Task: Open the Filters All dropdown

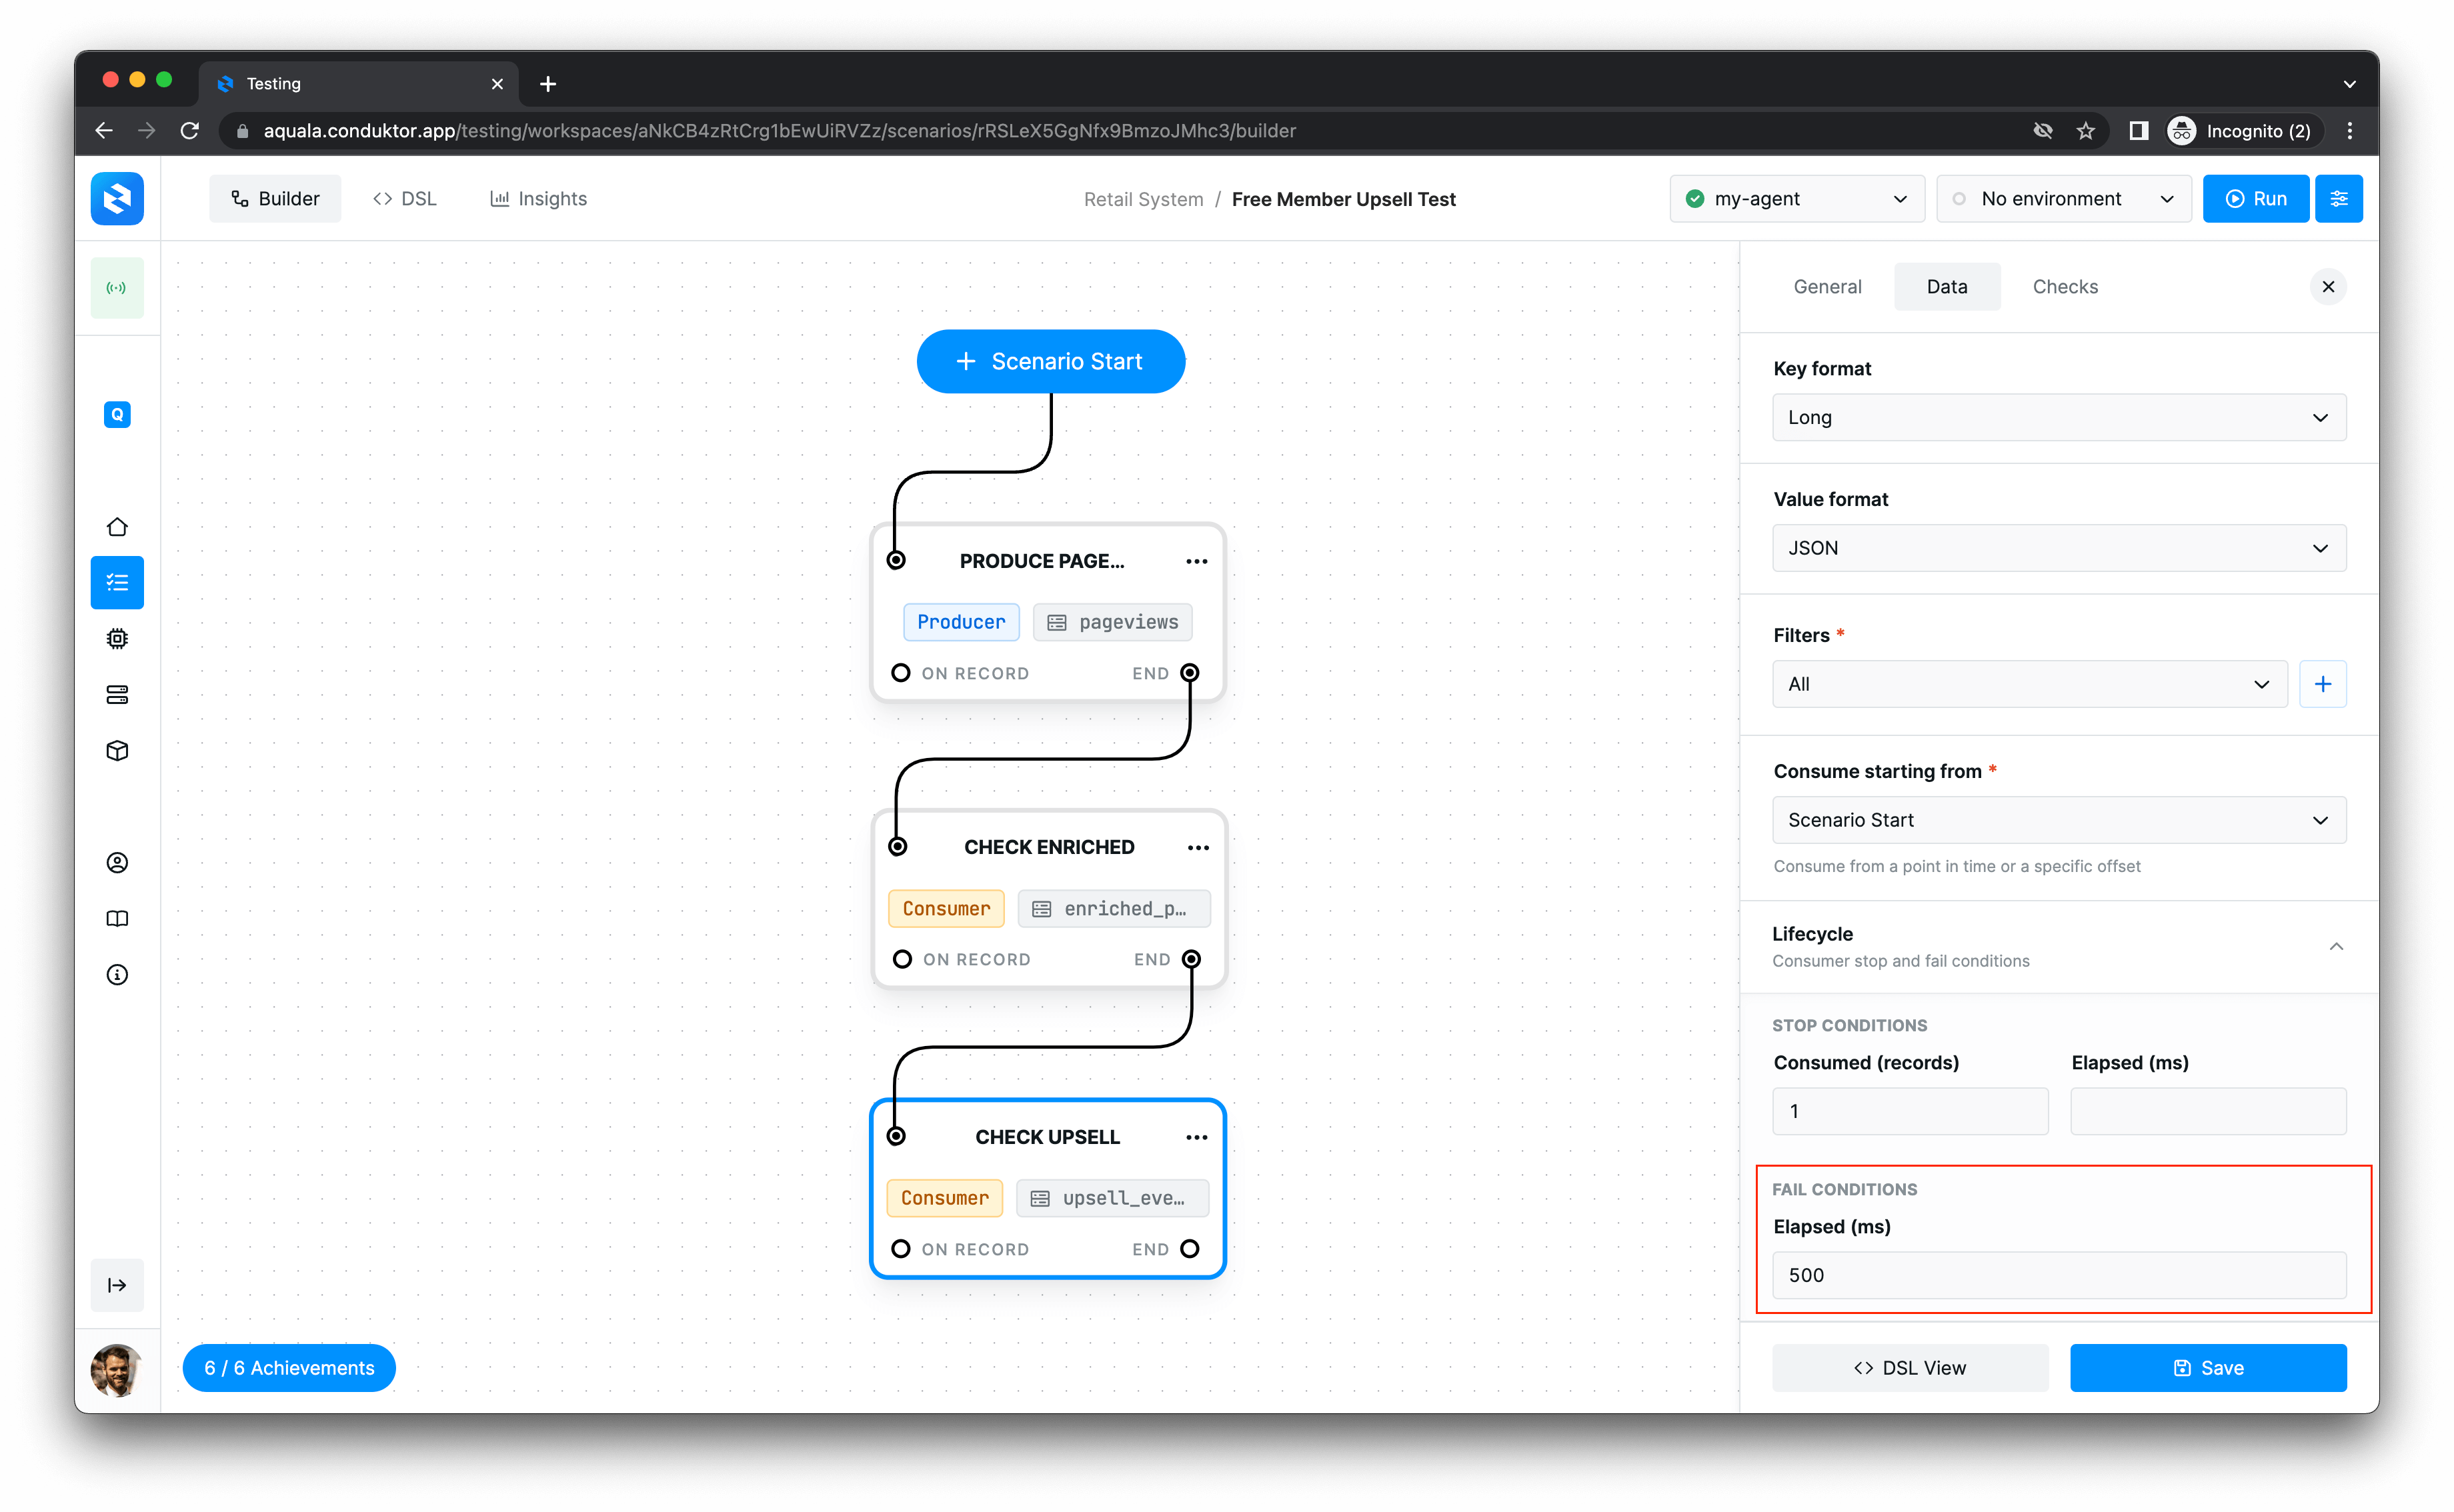Action: [2029, 684]
